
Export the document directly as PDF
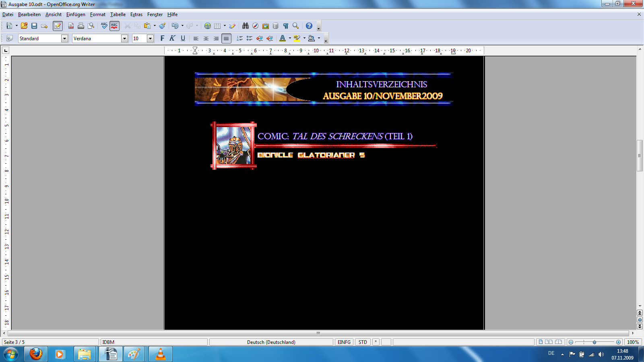pyautogui.click(x=70, y=26)
